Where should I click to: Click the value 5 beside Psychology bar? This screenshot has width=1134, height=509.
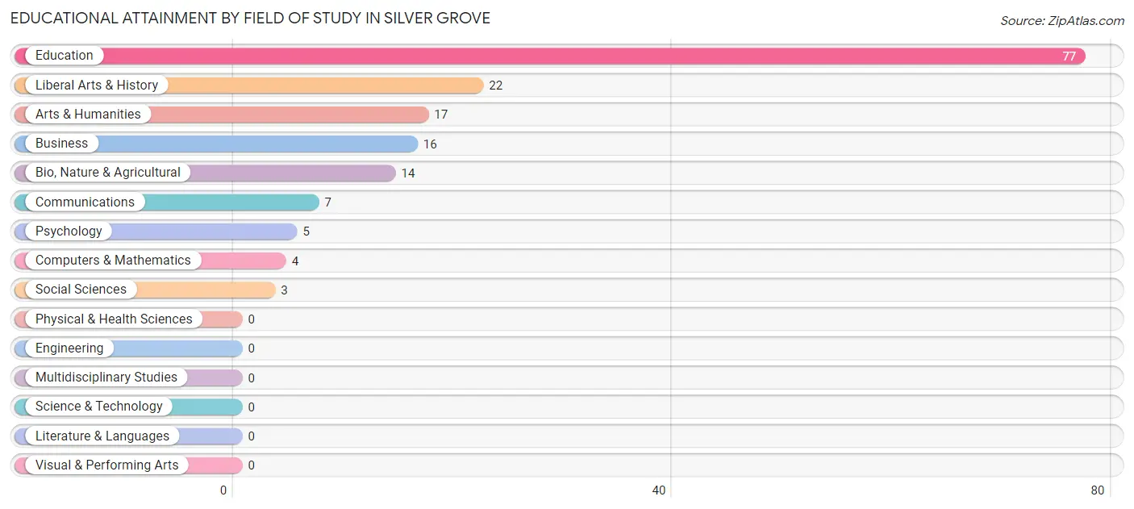[306, 232]
